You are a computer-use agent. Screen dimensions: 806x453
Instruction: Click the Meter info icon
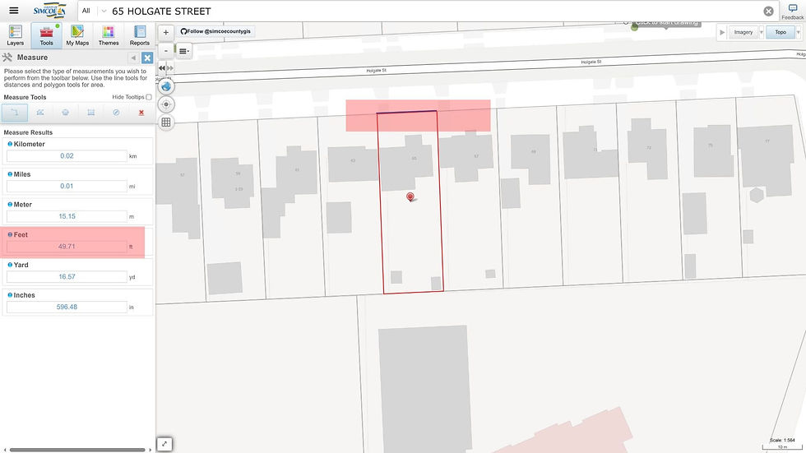coord(10,205)
